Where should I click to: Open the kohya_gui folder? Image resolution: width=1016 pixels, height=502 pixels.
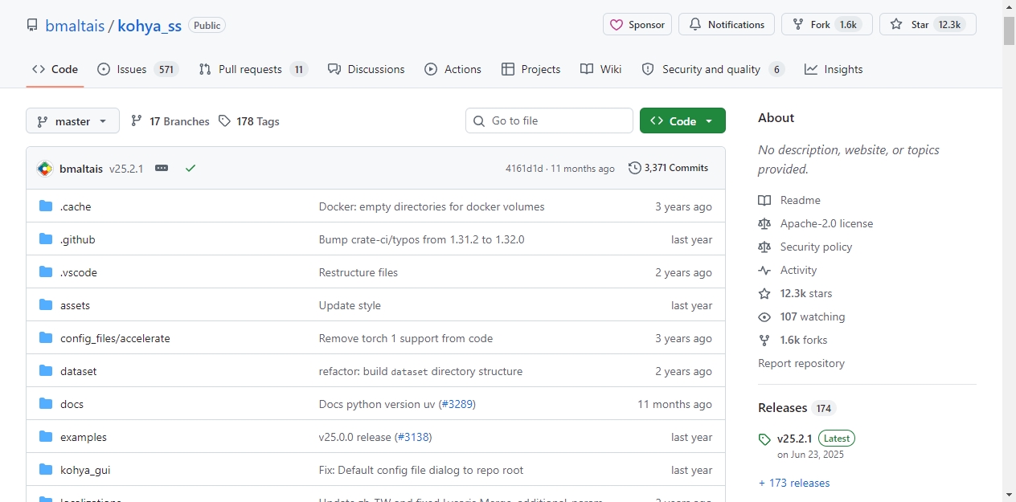[85, 470]
